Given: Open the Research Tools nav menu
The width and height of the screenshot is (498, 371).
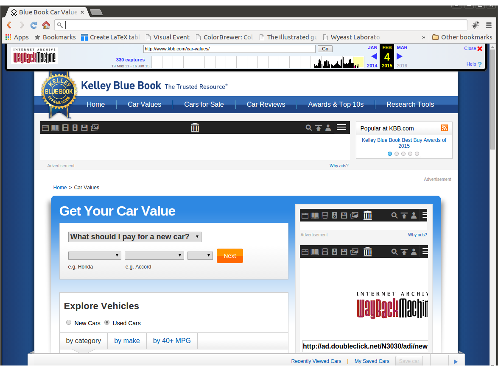Looking at the screenshot, I should point(410,104).
